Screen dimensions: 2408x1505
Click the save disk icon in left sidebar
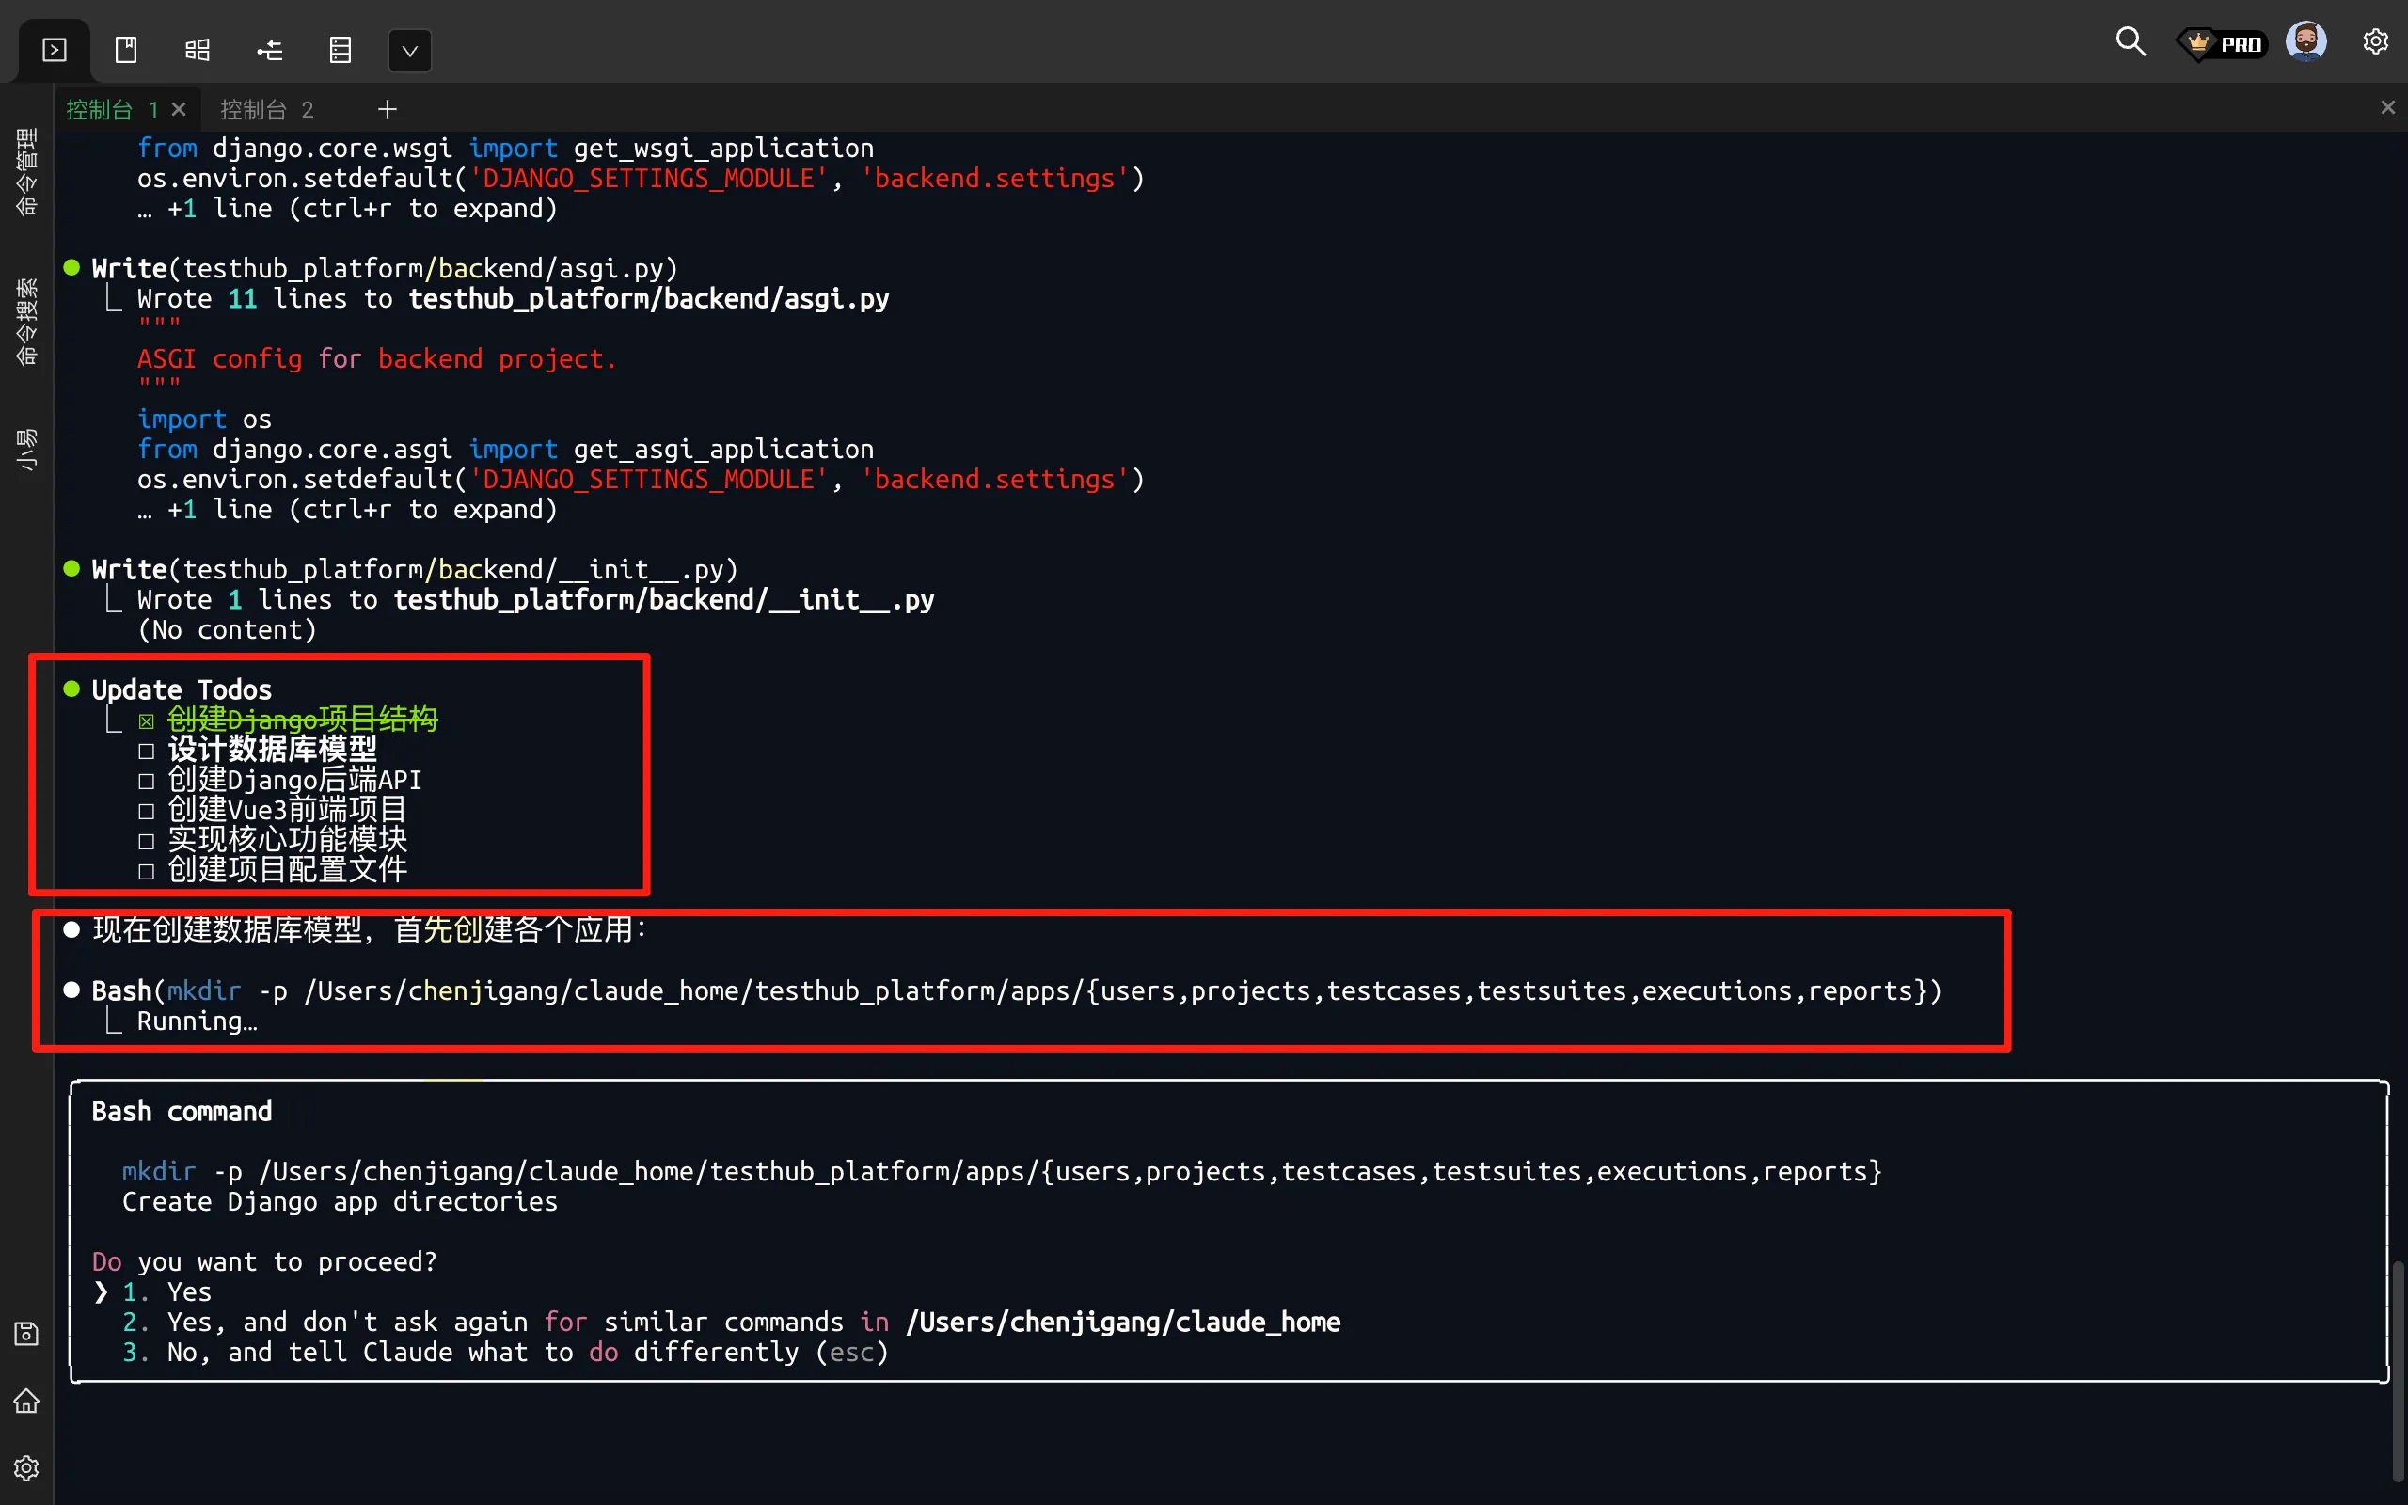click(x=27, y=1334)
